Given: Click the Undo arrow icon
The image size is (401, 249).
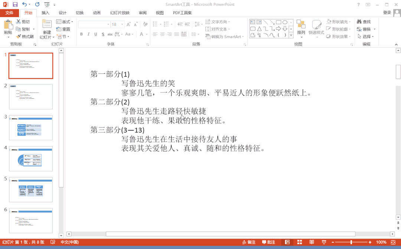Looking at the screenshot, I should (25, 4).
